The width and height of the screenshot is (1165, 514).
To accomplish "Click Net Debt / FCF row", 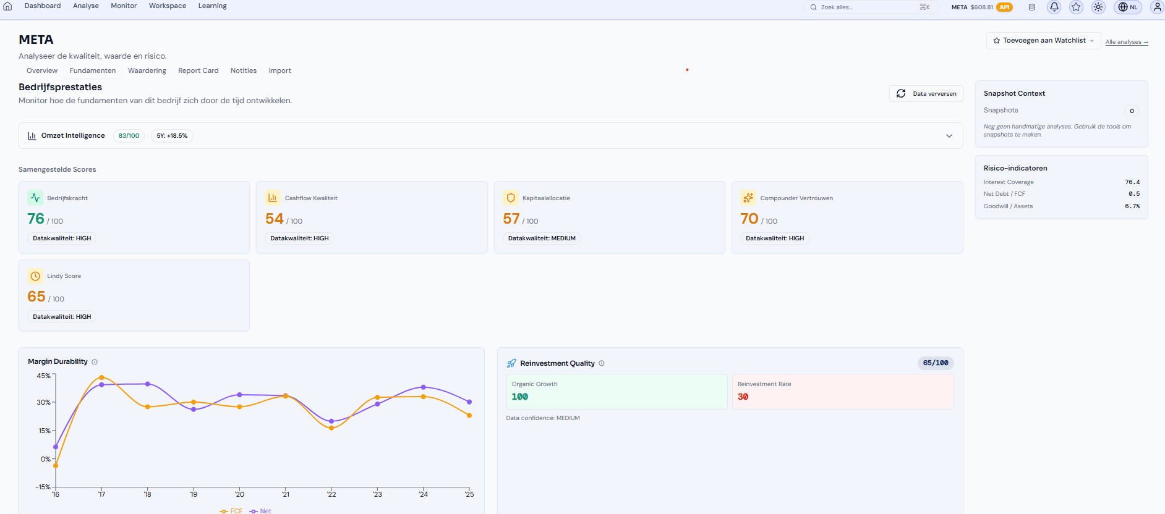I will [x=1062, y=194].
